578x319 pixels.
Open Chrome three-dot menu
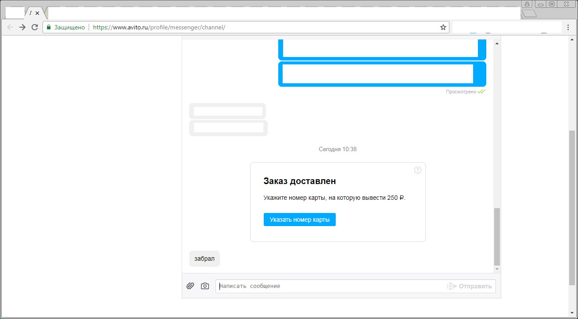click(x=568, y=27)
